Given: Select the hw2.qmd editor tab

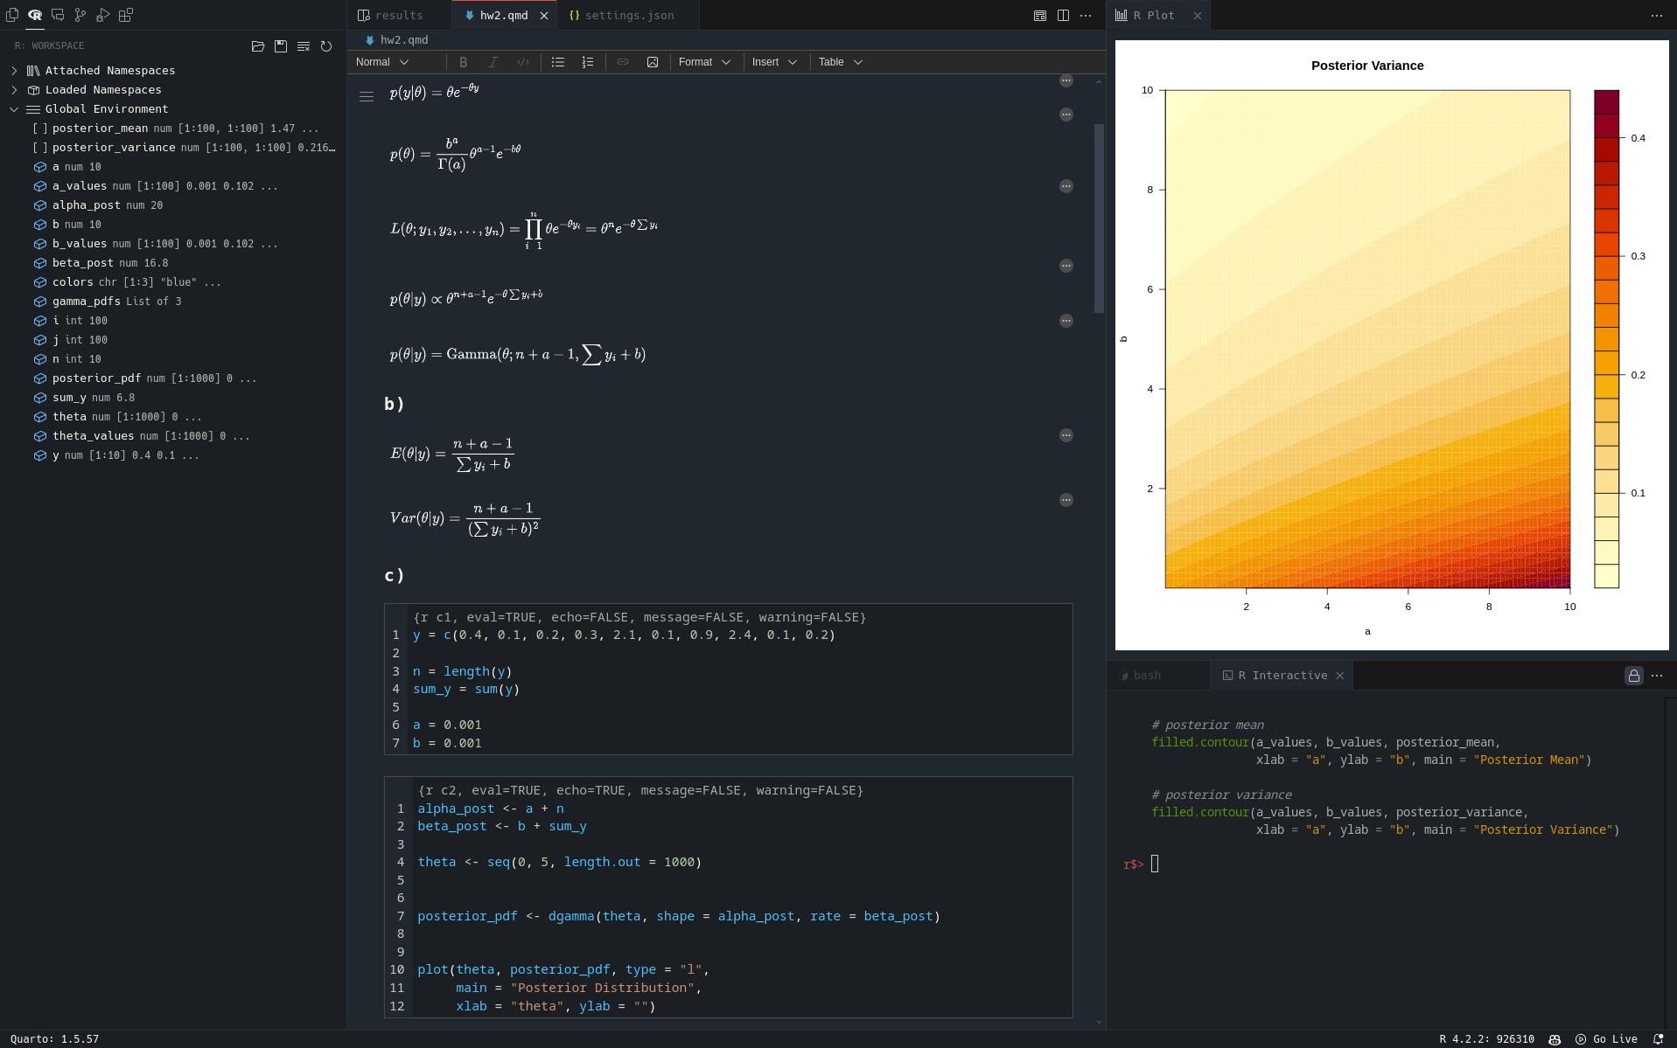Looking at the screenshot, I should (503, 16).
